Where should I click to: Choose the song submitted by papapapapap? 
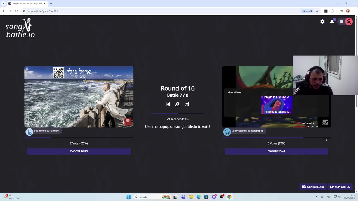pyautogui.click(x=276, y=151)
